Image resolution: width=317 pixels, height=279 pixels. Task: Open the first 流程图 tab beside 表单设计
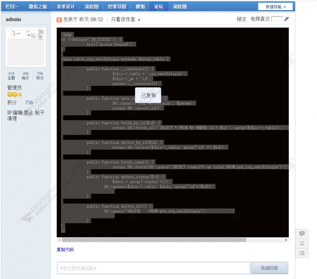pyautogui.click(x=91, y=7)
